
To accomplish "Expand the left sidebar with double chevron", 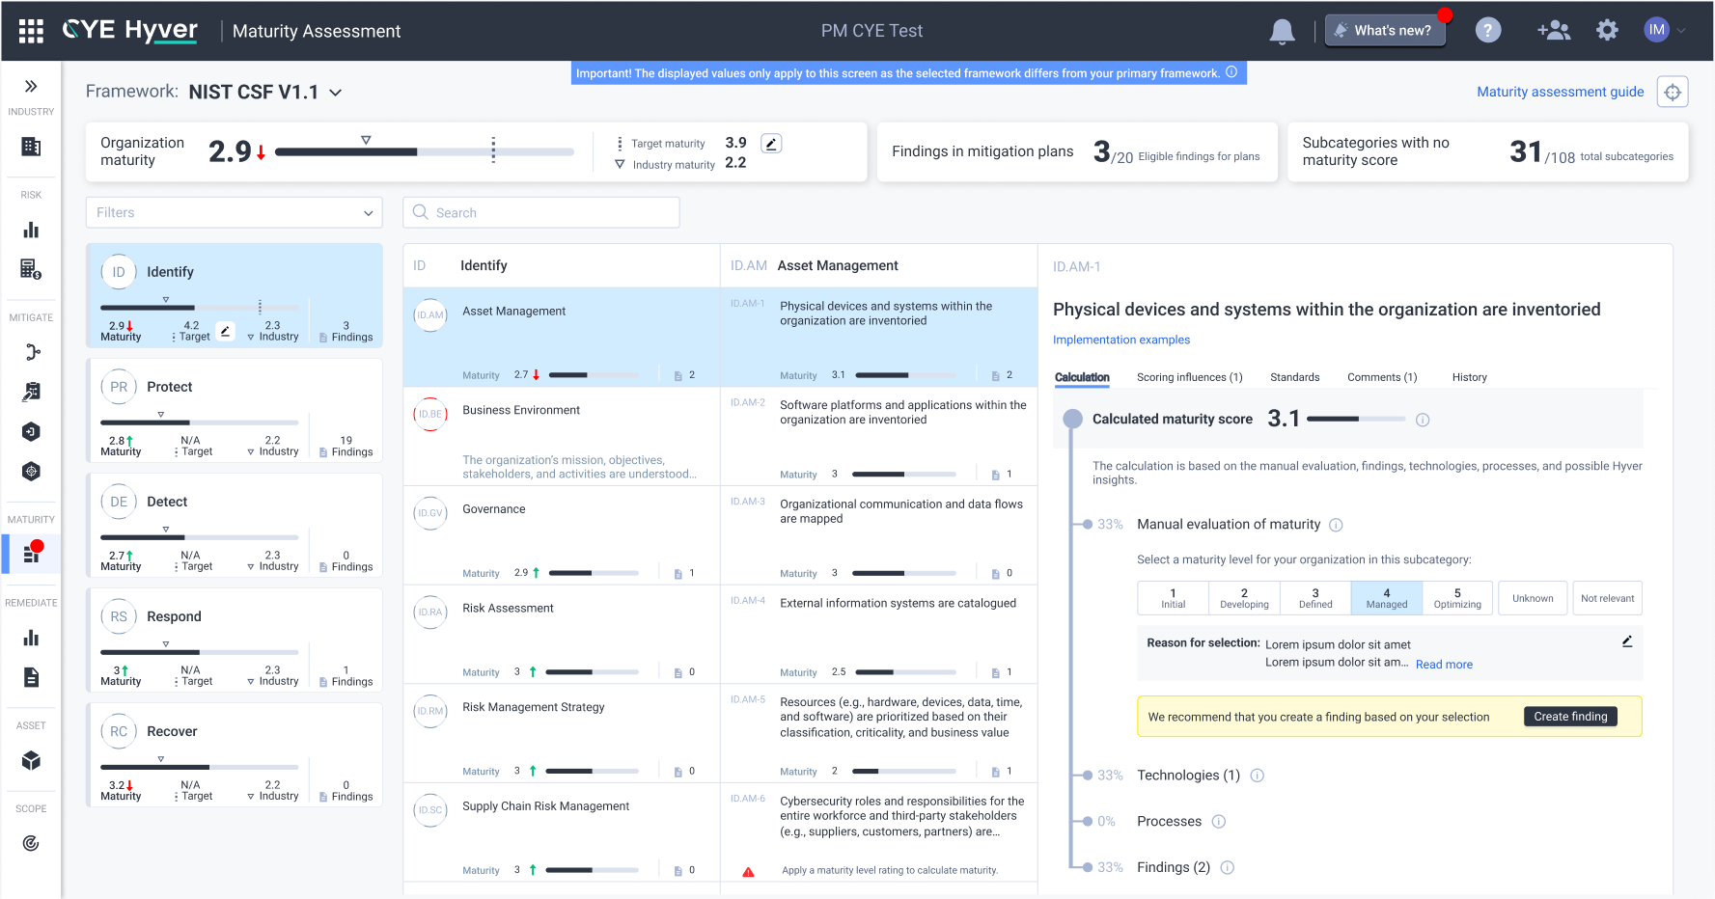I will click(31, 86).
